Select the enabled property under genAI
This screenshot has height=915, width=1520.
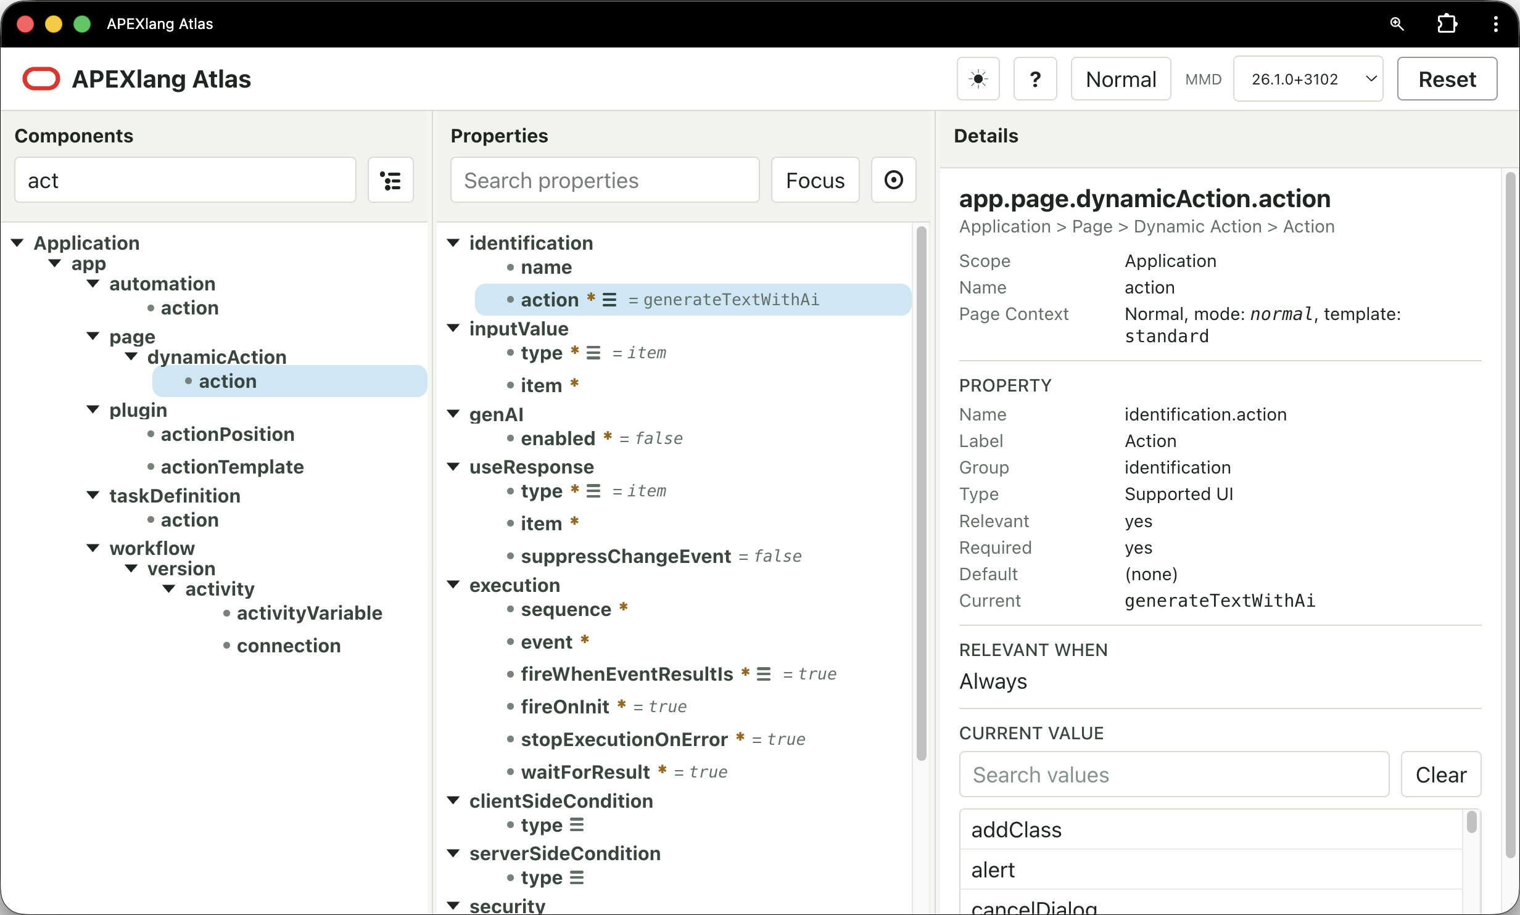[558, 438]
